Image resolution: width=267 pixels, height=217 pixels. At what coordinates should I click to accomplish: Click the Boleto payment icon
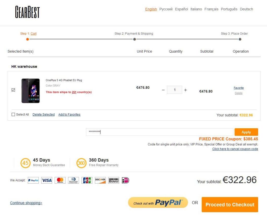[114, 180]
